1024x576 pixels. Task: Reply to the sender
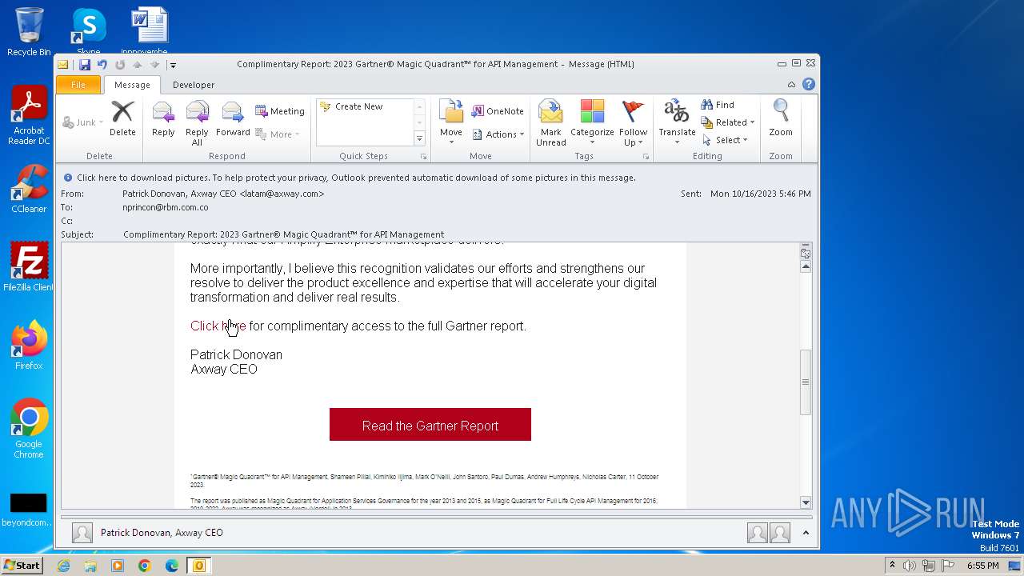pyautogui.click(x=163, y=120)
